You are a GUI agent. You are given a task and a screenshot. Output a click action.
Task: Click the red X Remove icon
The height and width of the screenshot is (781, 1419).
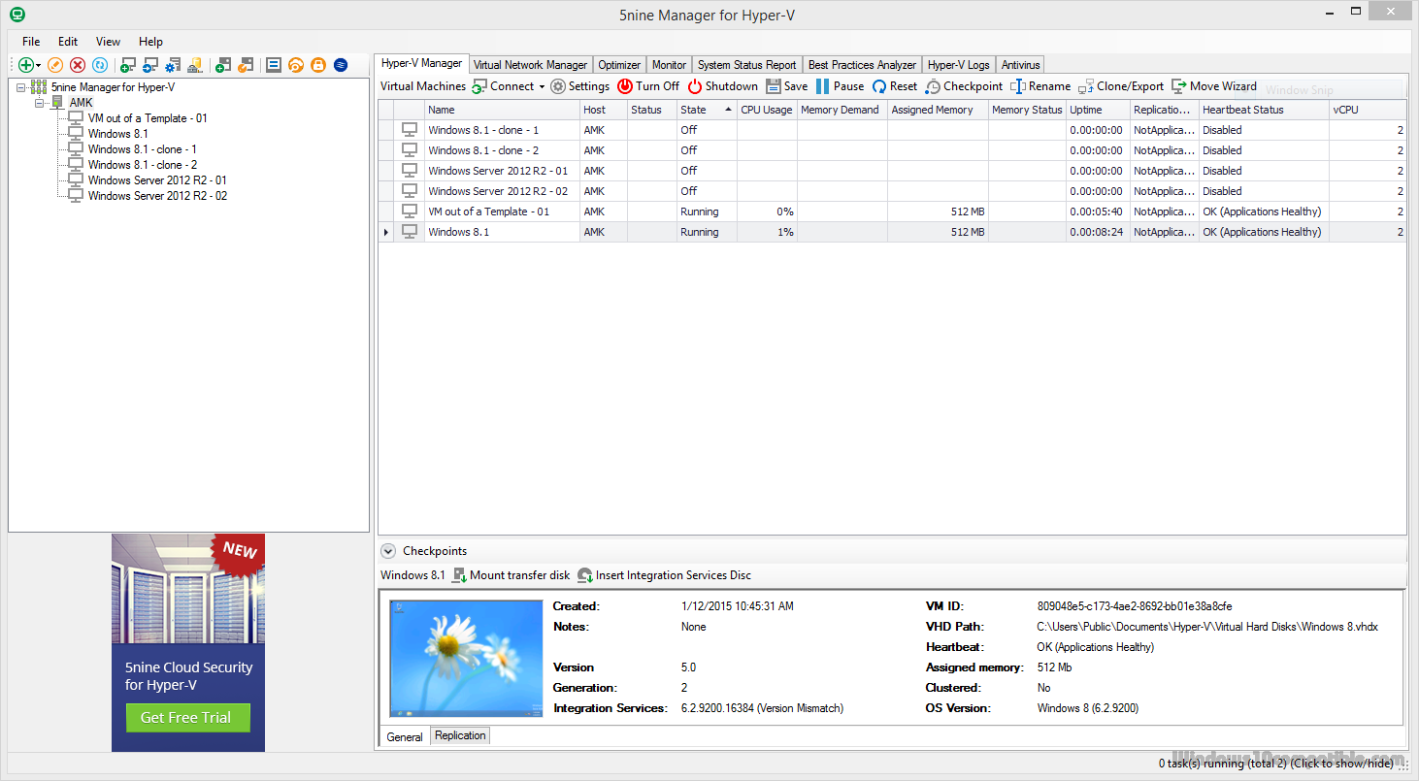[78, 65]
